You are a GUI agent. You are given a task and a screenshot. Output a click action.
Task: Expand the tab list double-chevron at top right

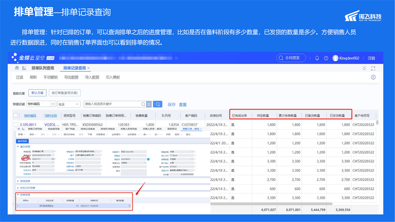click(364, 68)
